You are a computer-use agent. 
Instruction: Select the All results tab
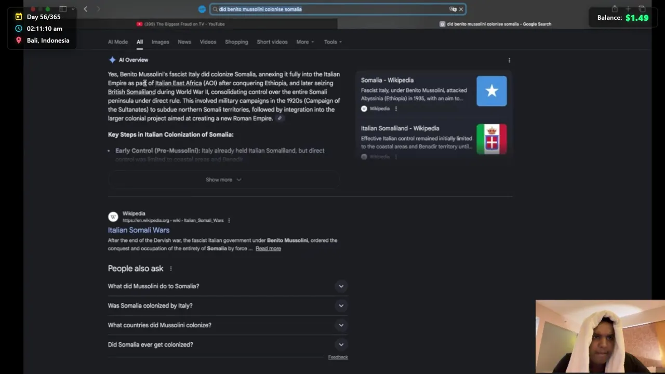click(140, 42)
